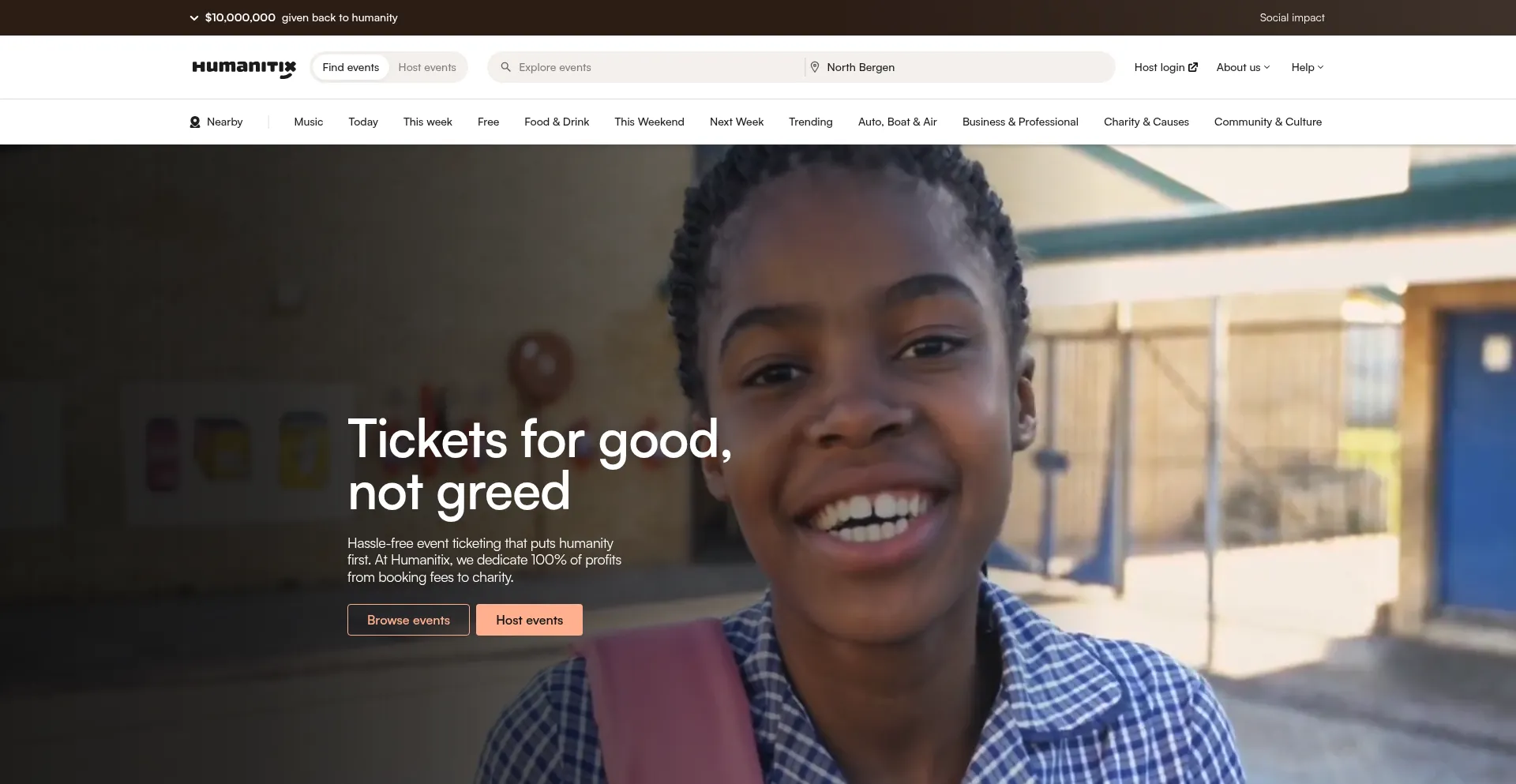
Task: Click the North Bergen location field
Action: 959,67
